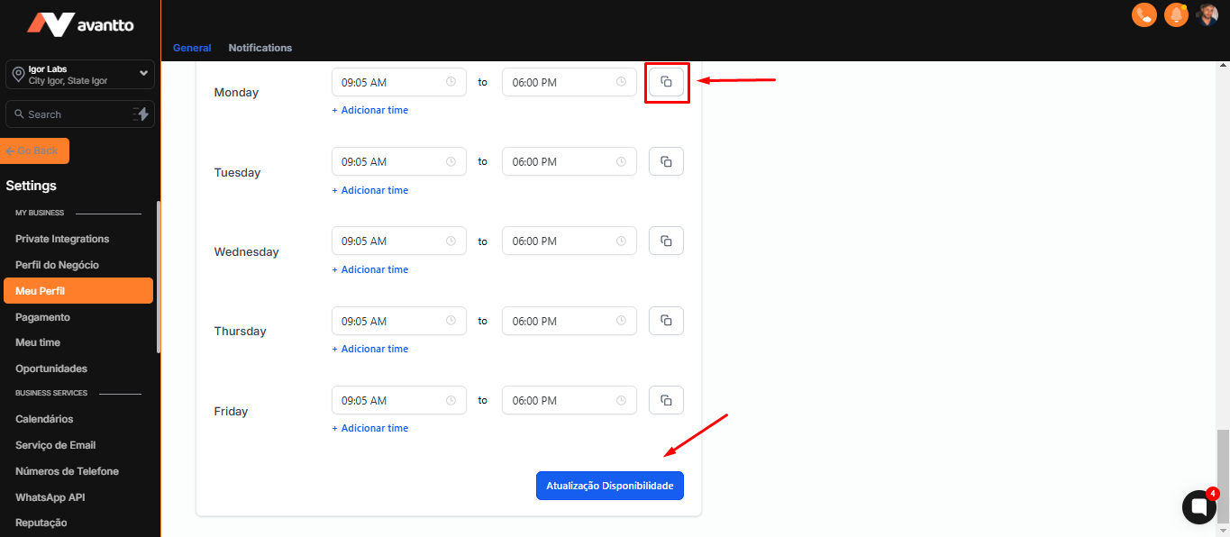Open the chat widget bubble
Screen dimensions: 1230x537
[x=1198, y=507]
